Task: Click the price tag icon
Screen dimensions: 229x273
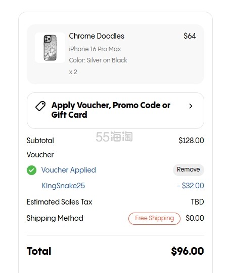Action: (40, 106)
